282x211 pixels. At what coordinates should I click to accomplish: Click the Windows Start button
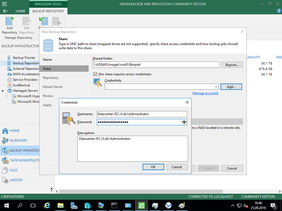click(7, 205)
